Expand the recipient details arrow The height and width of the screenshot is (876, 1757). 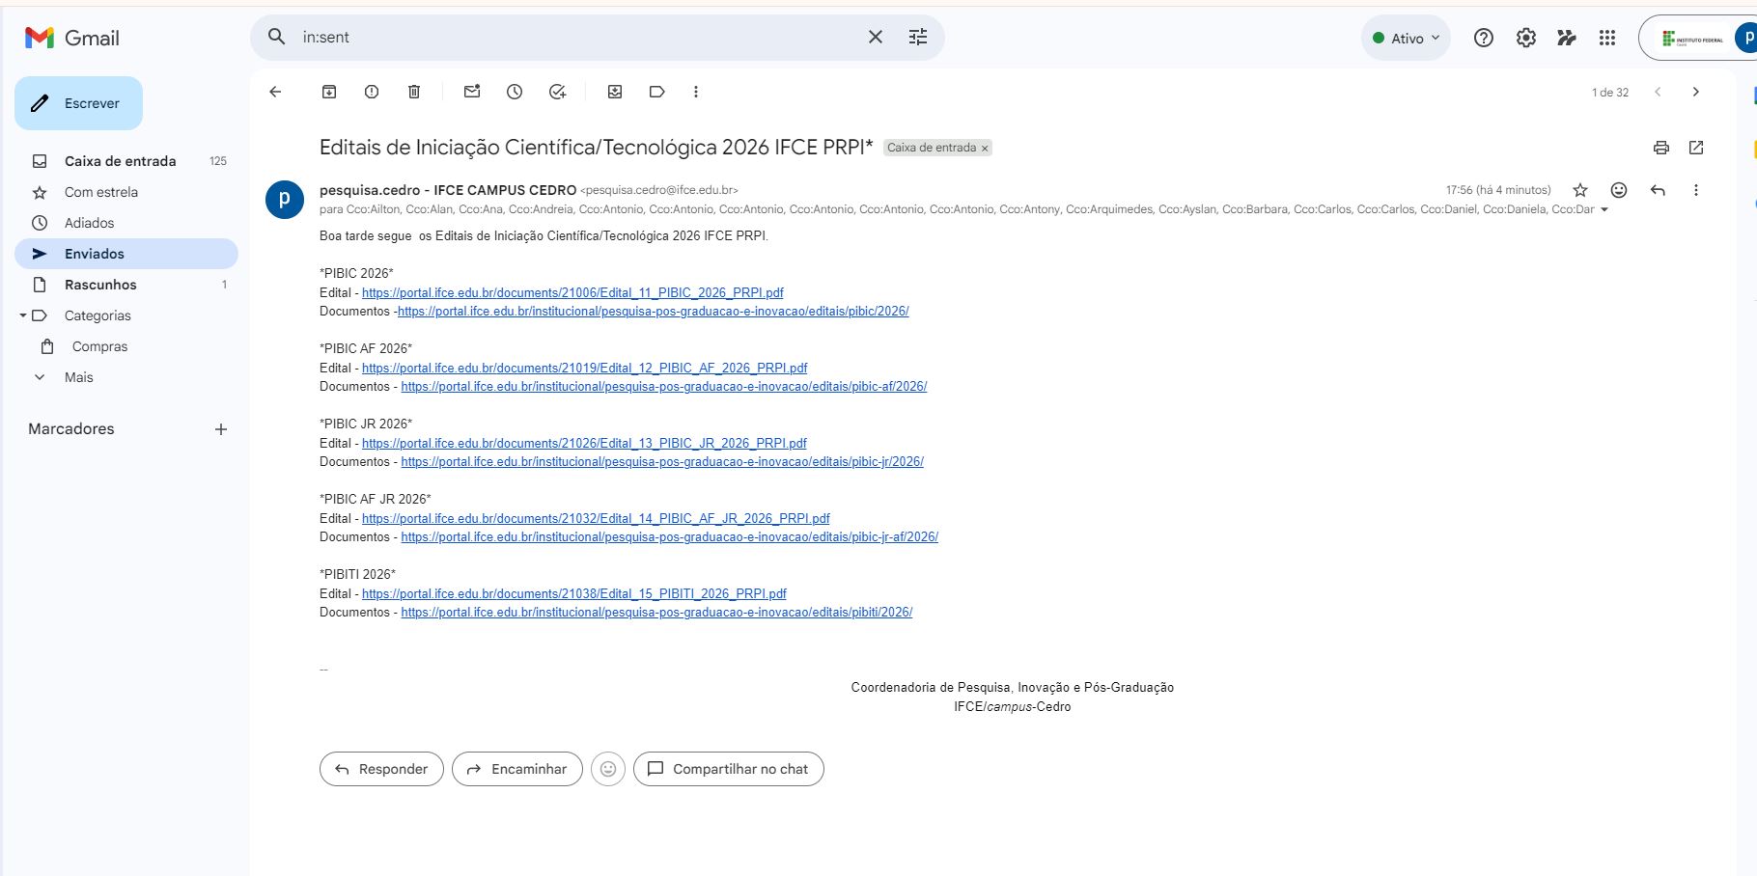pos(1604,210)
